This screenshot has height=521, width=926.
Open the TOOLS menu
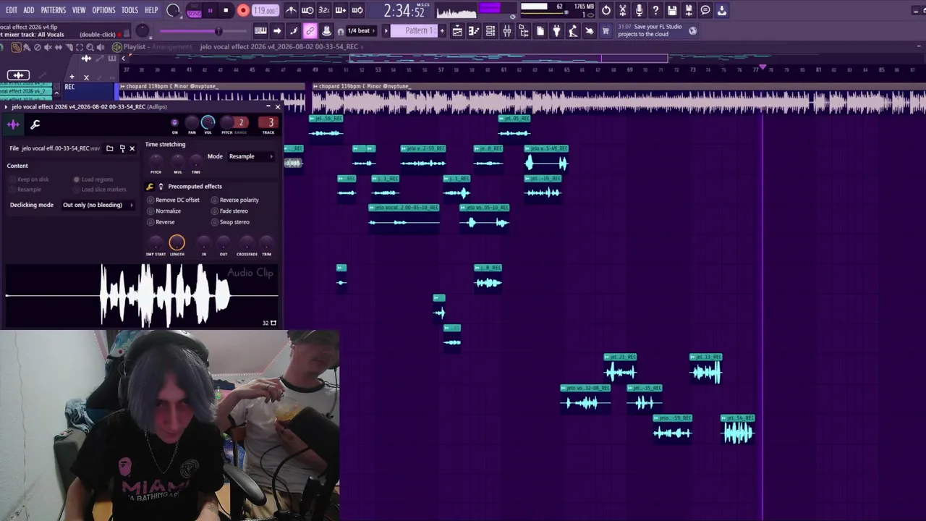(129, 10)
